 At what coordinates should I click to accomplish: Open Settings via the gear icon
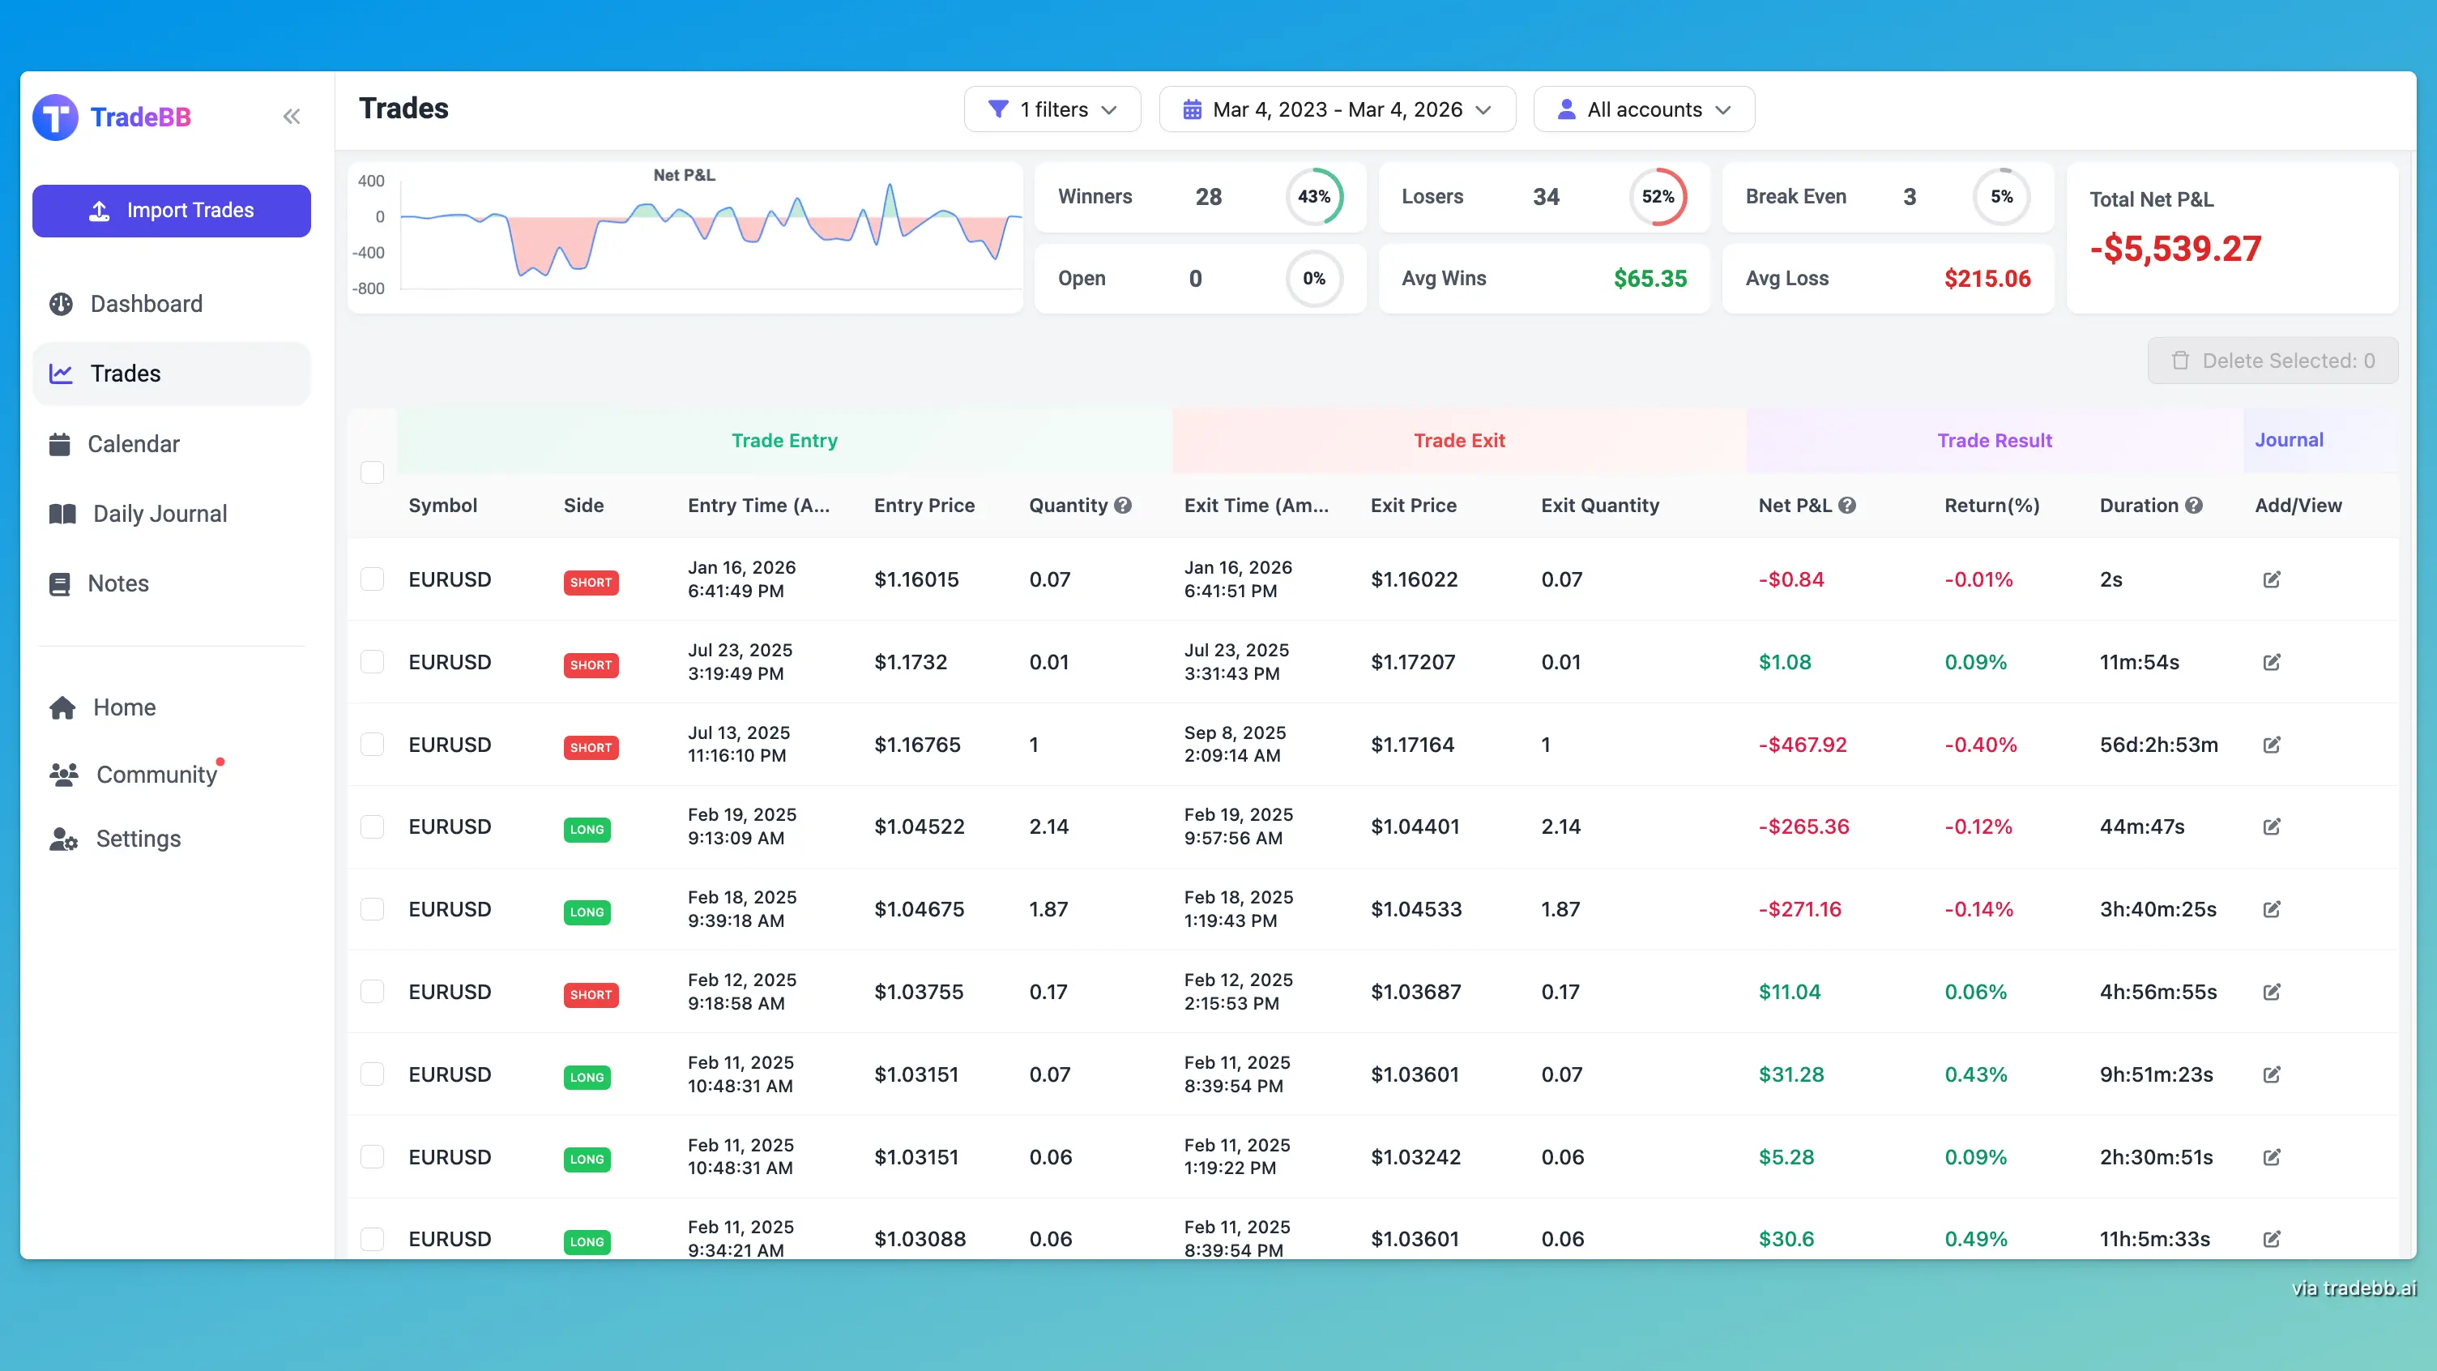(x=61, y=839)
